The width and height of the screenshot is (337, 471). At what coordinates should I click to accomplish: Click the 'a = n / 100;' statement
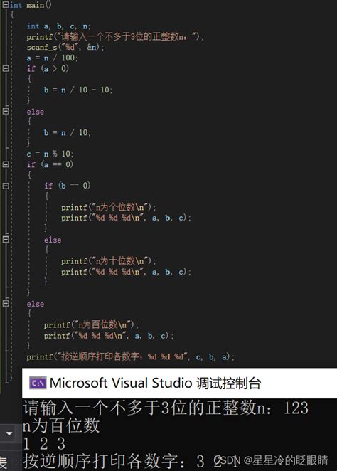point(52,58)
